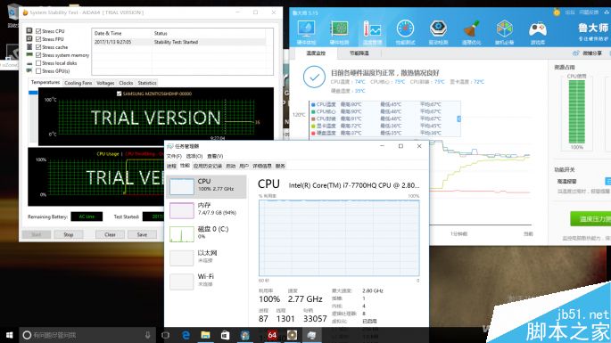
Task: Select Energy Saving Cooling sub-tab in Lu Master
Action: [359, 53]
